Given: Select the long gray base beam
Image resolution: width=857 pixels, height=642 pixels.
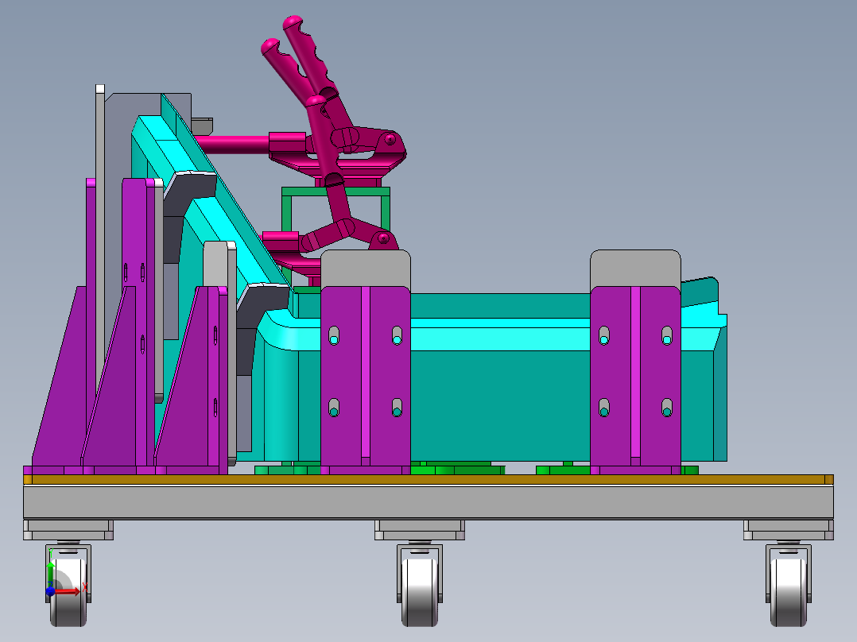Looking at the screenshot, I should click(x=428, y=501).
